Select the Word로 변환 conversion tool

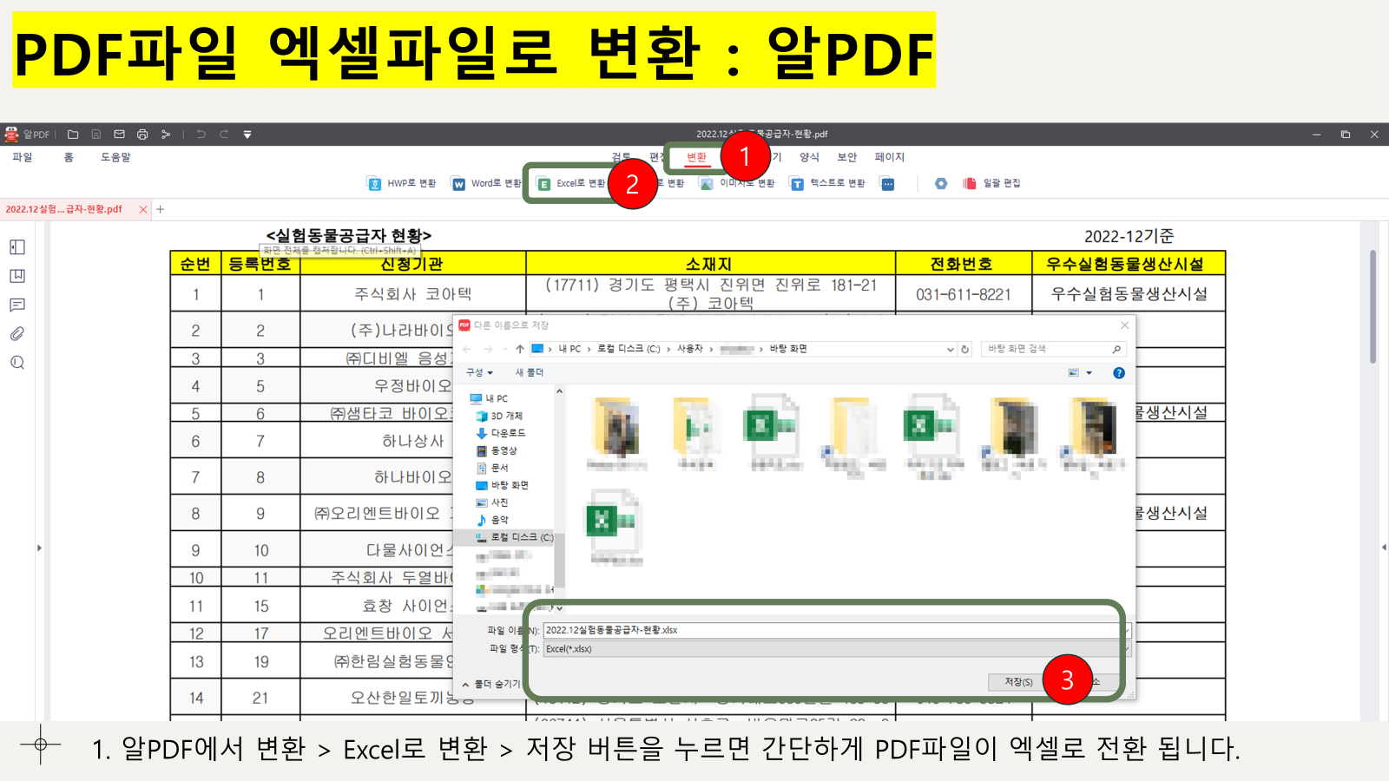pos(484,183)
